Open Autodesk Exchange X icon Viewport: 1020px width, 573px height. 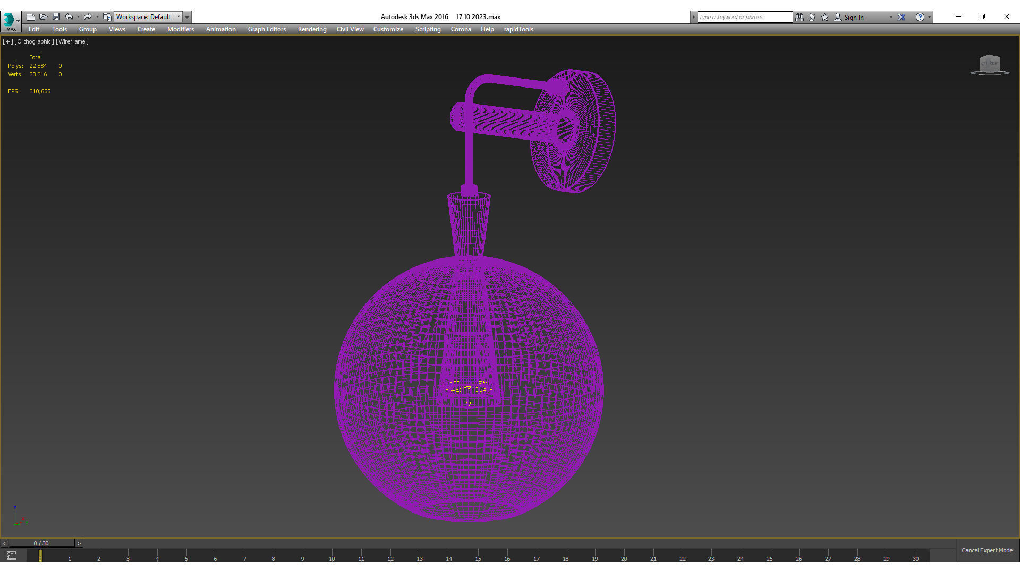pyautogui.click(x=902, y=17)
